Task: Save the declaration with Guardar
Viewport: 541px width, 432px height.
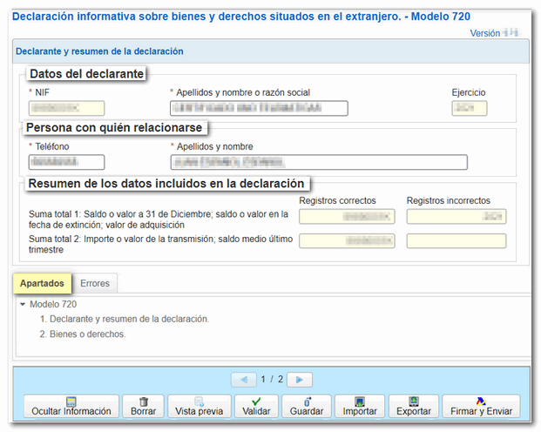Action: click(x=307, y=406)
